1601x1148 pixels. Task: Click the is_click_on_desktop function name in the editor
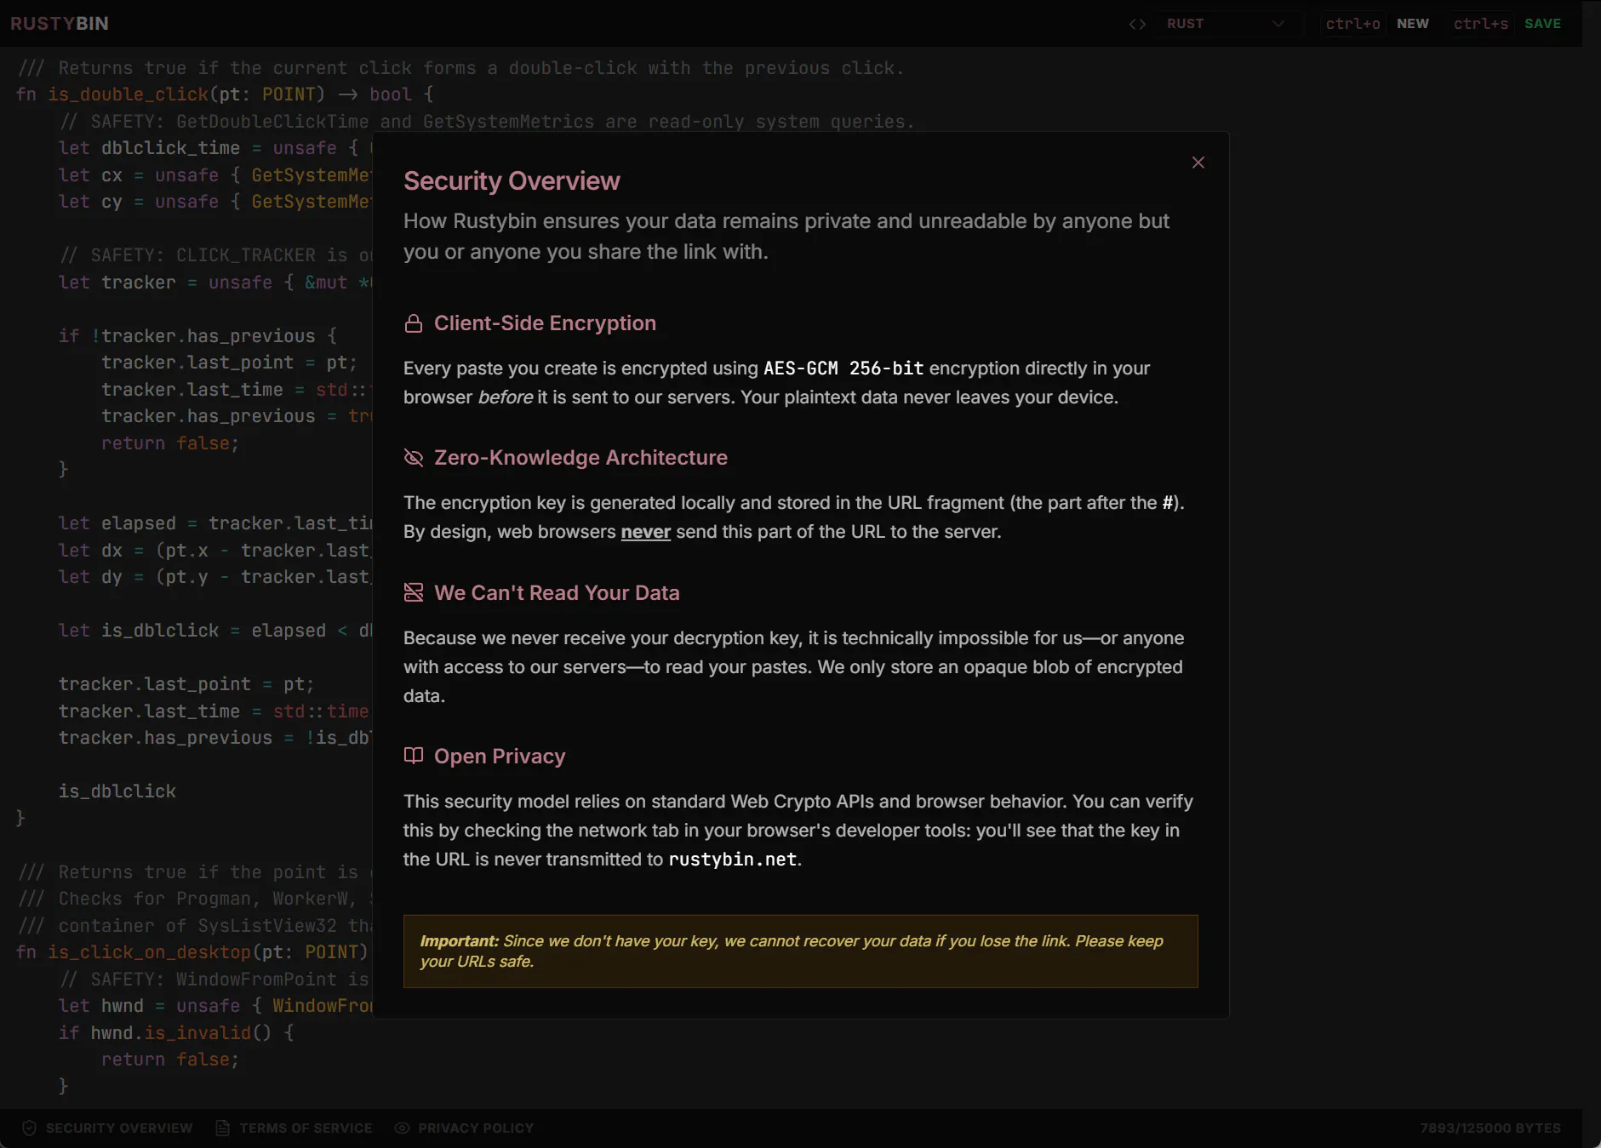pyautogui.click(x=149, y=952)
